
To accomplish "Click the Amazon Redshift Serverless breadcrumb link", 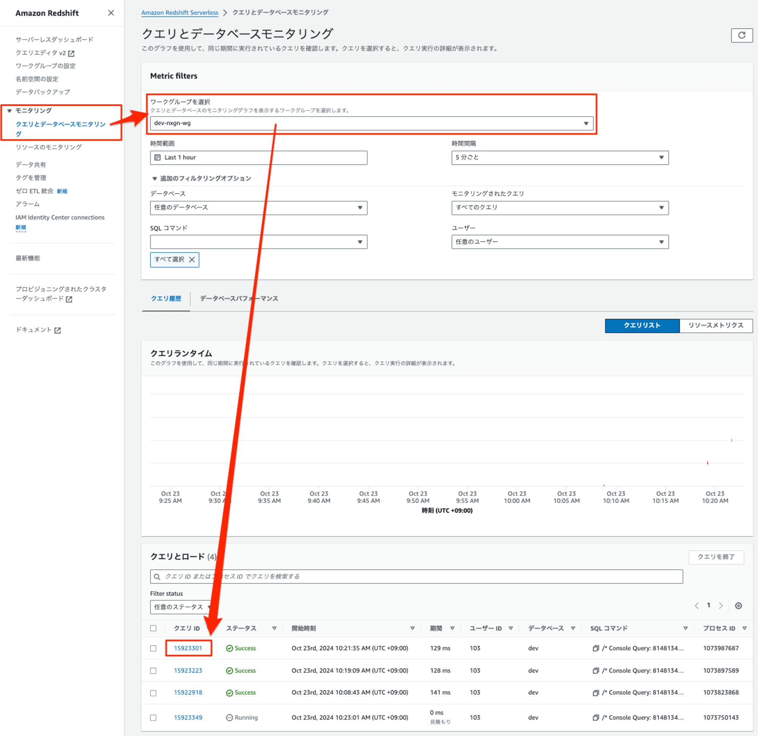I will point(180,13).
